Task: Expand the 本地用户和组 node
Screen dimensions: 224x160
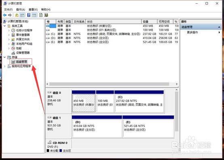Action: click(9, 44)
